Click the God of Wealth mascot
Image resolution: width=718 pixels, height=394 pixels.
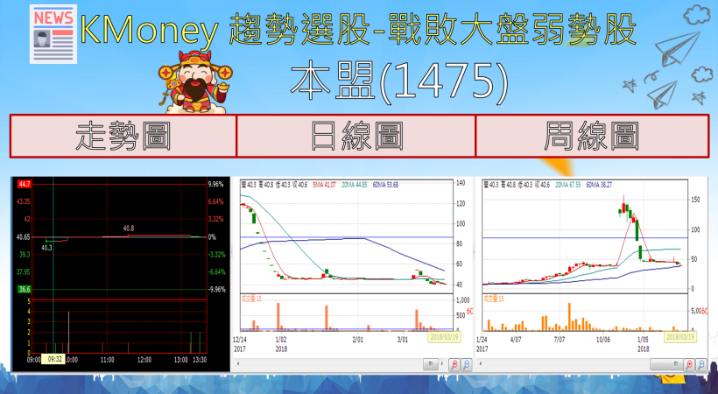point(195,82)
